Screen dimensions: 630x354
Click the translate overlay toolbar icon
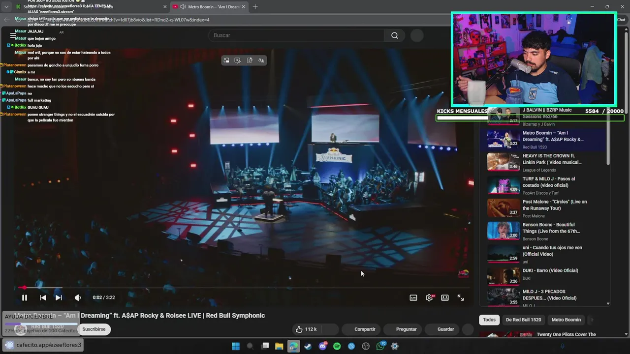261,60
